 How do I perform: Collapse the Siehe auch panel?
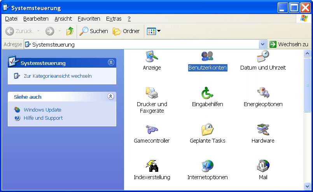pos(111,96)
